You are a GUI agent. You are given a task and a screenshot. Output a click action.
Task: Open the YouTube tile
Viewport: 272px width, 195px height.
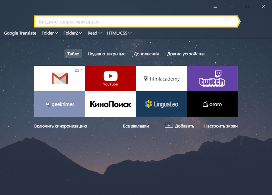point(111,79)
